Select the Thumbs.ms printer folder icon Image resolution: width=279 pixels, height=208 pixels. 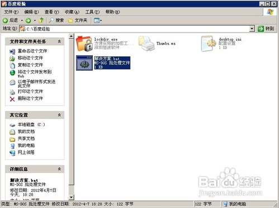(x=146, y=43)
